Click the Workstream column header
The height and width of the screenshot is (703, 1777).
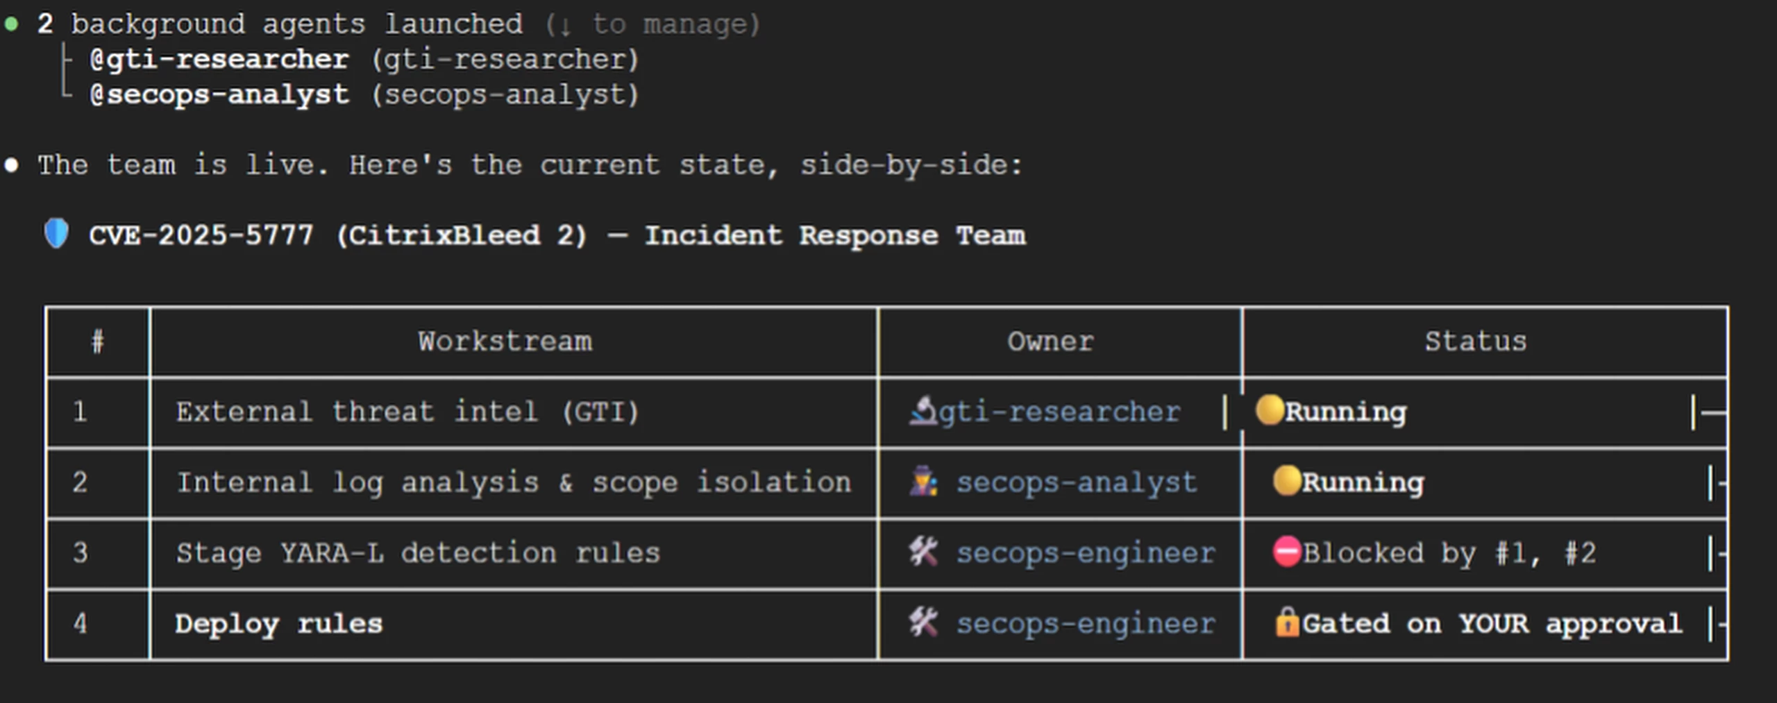[505, 341]
